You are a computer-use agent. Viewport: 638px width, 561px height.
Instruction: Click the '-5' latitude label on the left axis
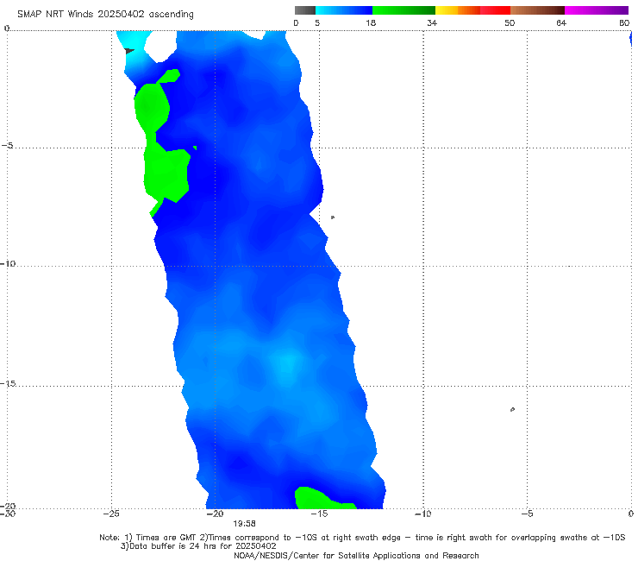[x=8, y=146]
